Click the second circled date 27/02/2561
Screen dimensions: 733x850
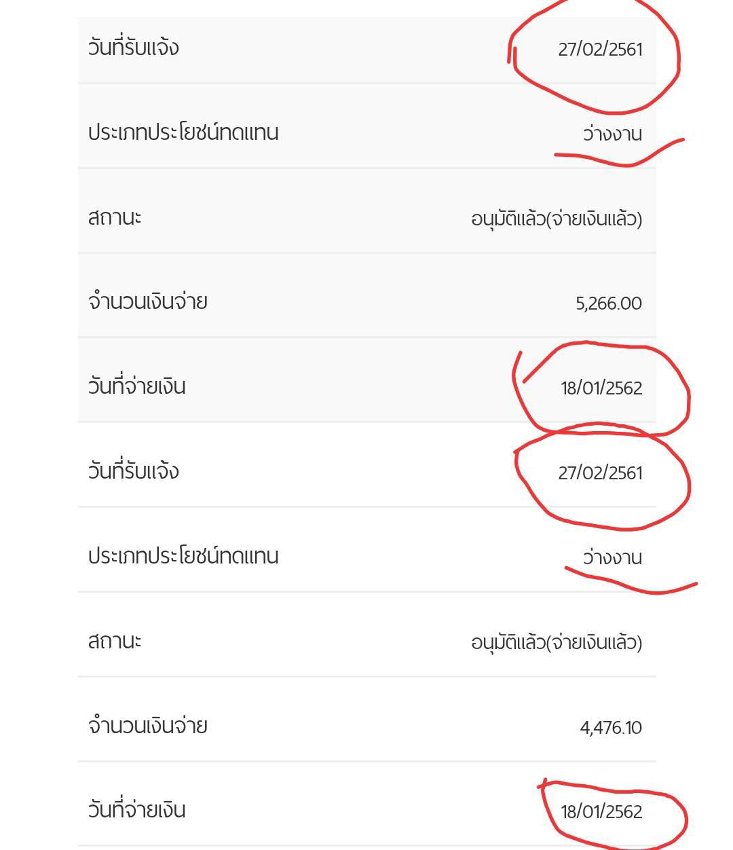(600, 473)
